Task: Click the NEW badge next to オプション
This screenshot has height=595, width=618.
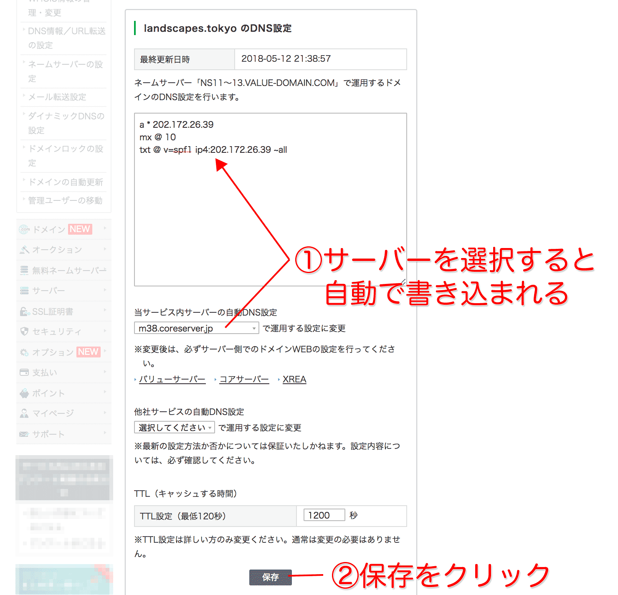Action: point(88,352)
